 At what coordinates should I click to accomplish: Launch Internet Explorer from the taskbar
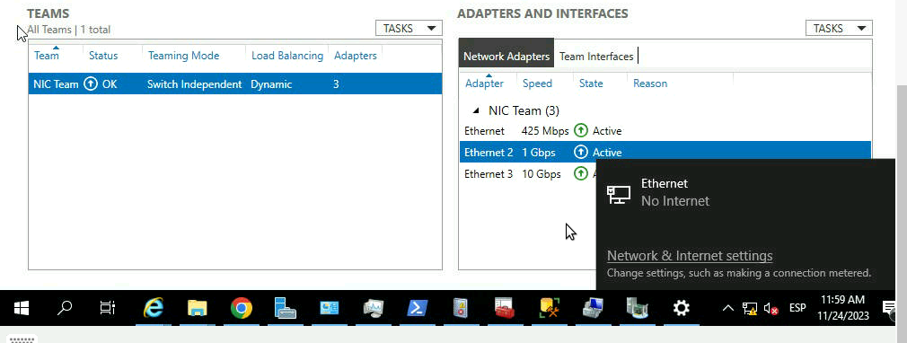(x=153, y=308)
